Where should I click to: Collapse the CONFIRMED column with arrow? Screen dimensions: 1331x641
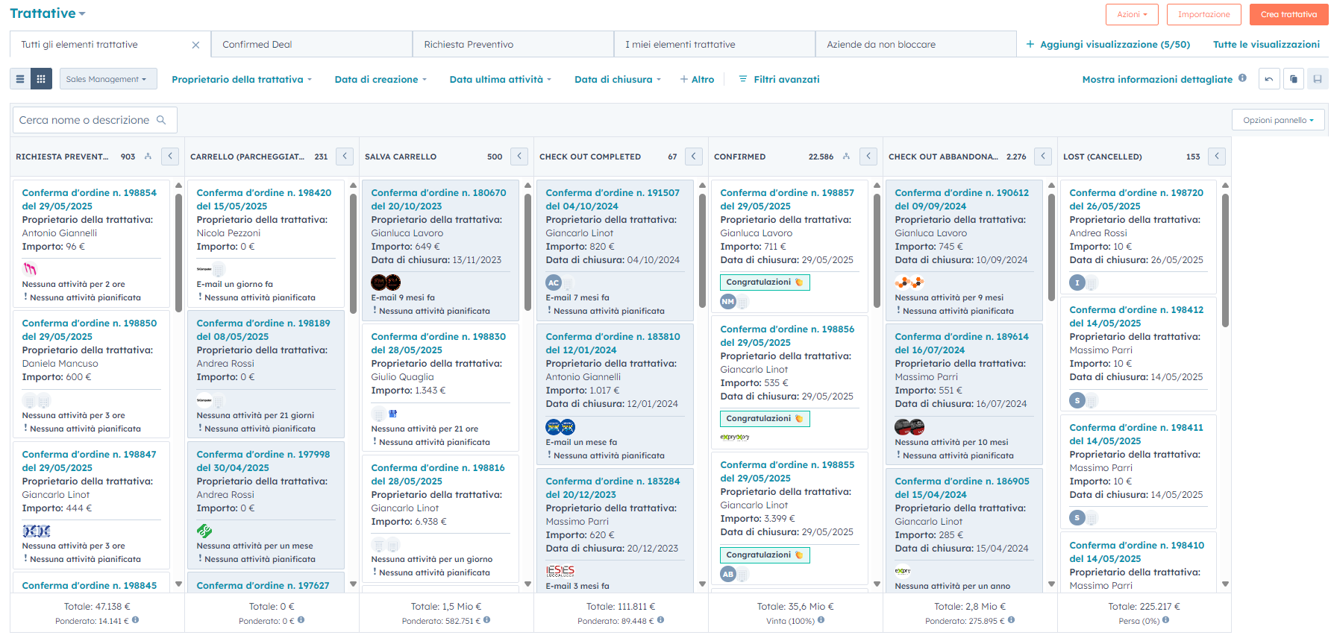point(868,157)
